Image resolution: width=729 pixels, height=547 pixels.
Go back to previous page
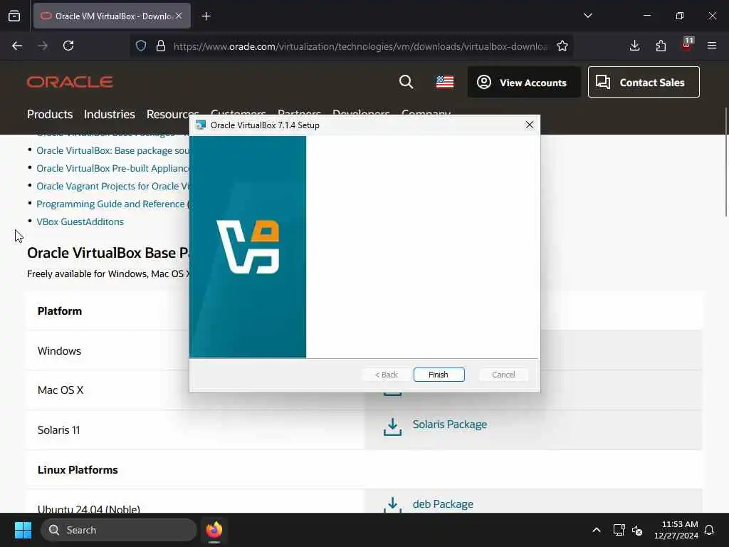(17, 46)
